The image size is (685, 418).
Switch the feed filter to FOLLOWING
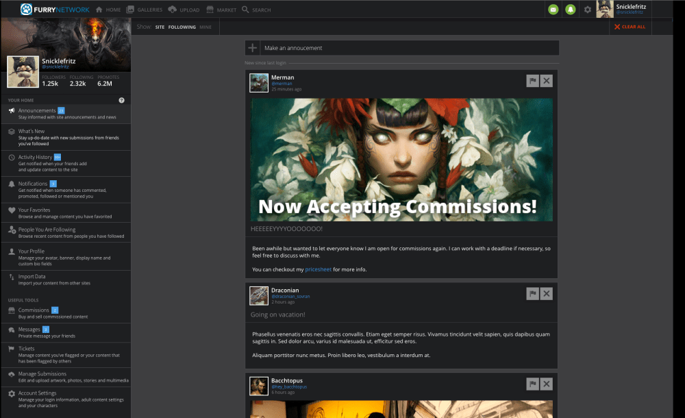tap(182, 27)
